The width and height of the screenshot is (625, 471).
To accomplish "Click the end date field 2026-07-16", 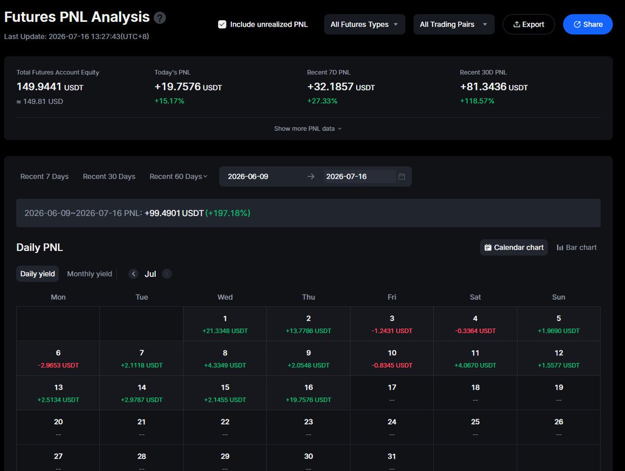I will 359,176.
